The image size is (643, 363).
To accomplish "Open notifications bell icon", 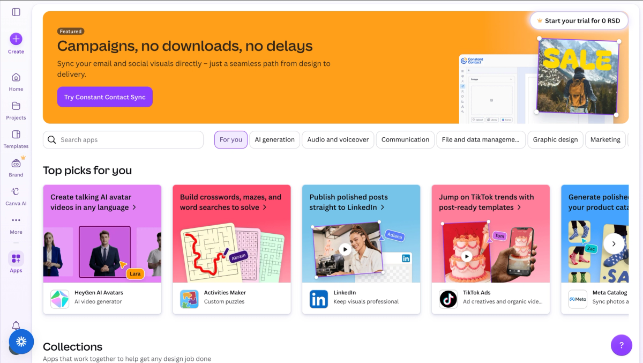I will (x=16, y=325).
